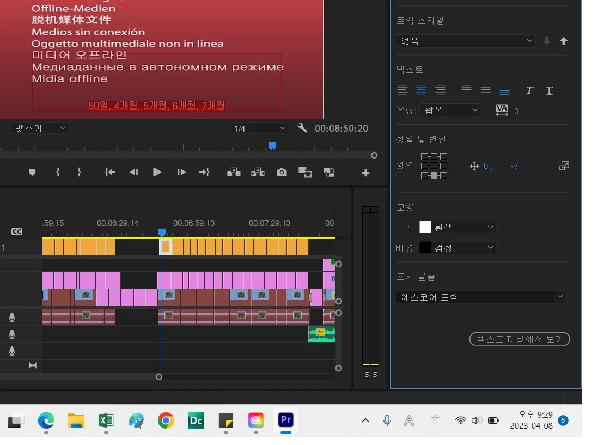Open Excel from taskbar
The image size is (598, 445).
point(106,420)
